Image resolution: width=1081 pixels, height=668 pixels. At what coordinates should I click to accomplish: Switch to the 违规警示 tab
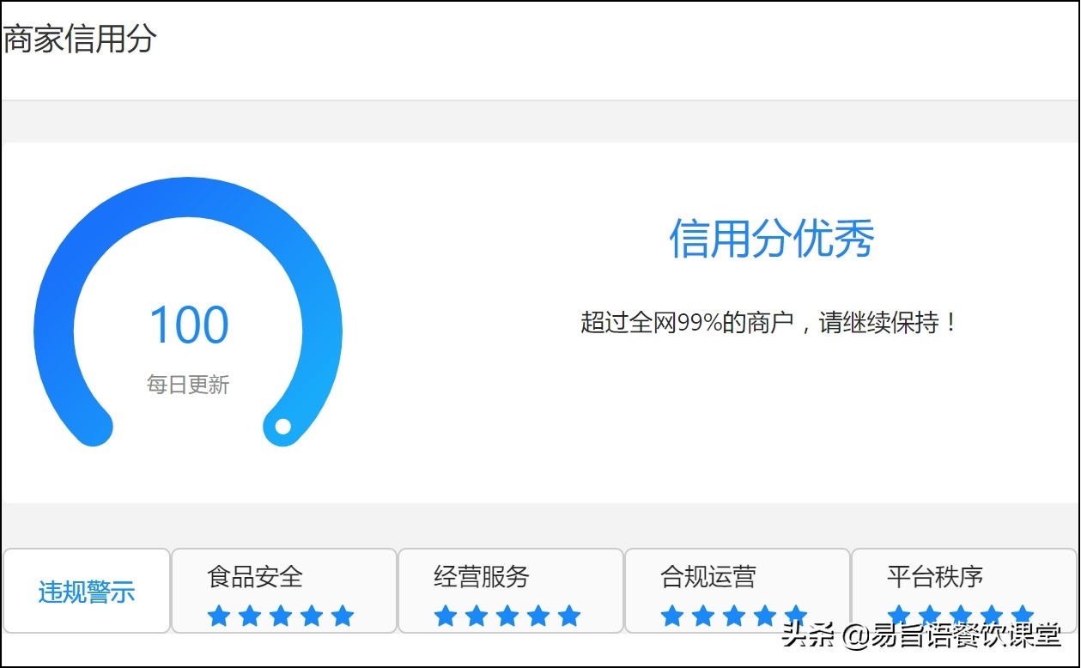click(x=86, y=591)
